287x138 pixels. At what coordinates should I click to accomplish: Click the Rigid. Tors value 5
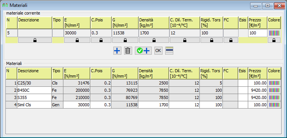click(x=211, y=83)
